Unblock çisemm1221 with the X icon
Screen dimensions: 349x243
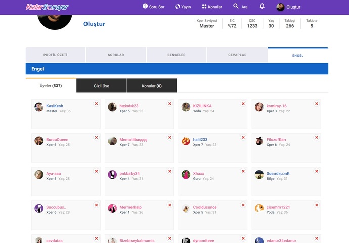tap(317, 205)
